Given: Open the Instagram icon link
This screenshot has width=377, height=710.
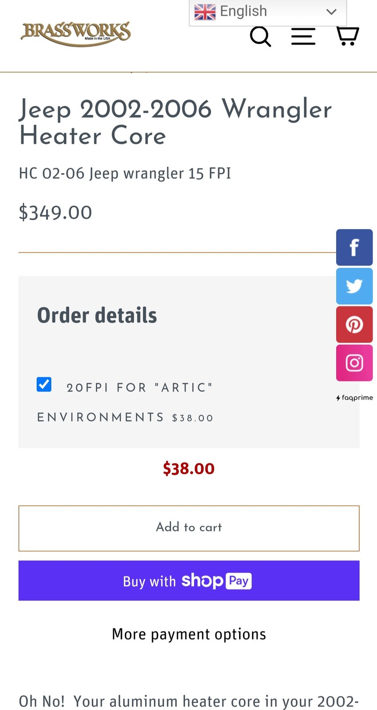Looking at the screenshot, I should click(354, 363).
